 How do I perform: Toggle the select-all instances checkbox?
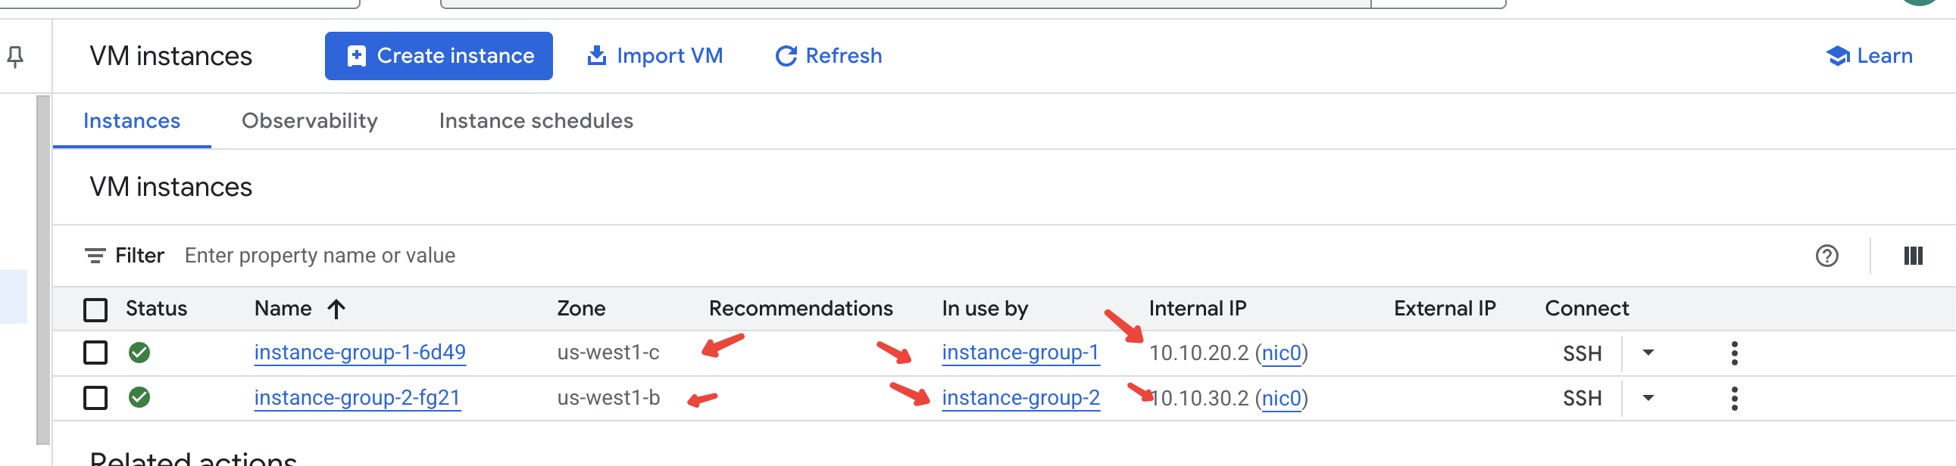point(95,309)
